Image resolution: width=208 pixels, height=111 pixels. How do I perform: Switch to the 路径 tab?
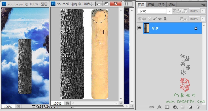pos(161,5)
